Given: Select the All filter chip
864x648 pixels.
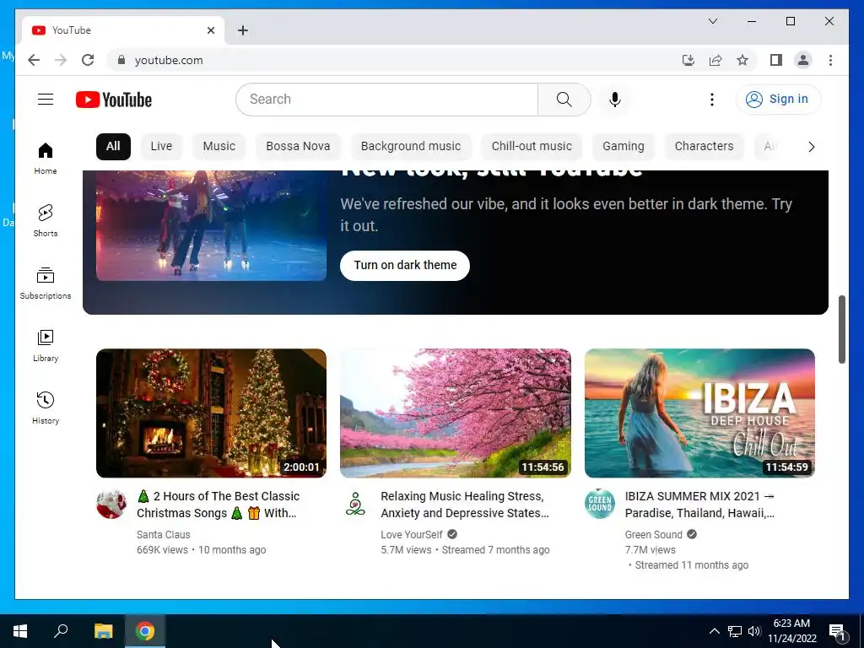Looking at the screenshot, I should pyautogui.click(x=113, y=147).
